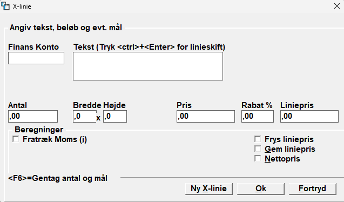Click the Ny X-linie button

pos(209,189)
